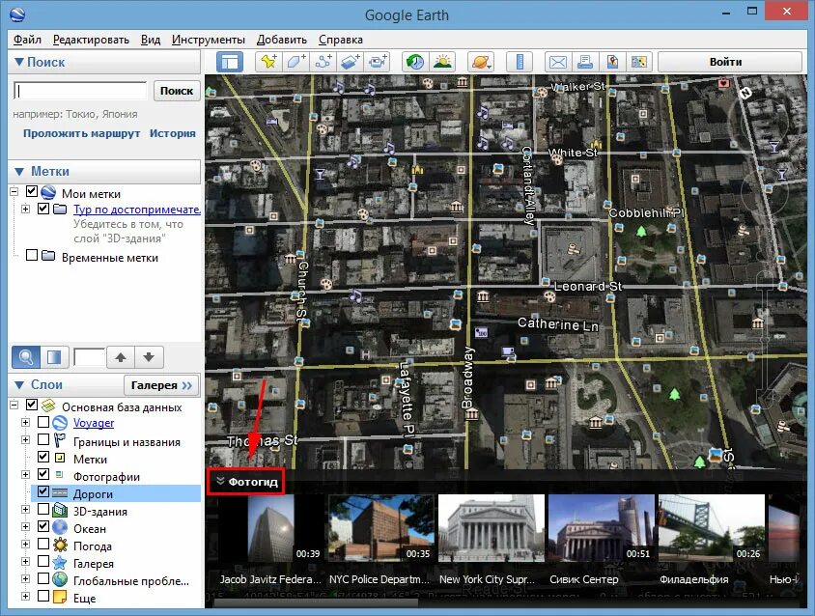Open the Файл menu
815x616 pixels.
[x=27, y=40]
